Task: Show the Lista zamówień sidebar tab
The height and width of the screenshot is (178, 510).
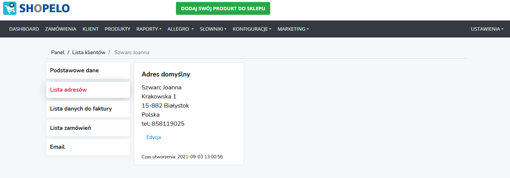Action: click(x=88, y=128)
